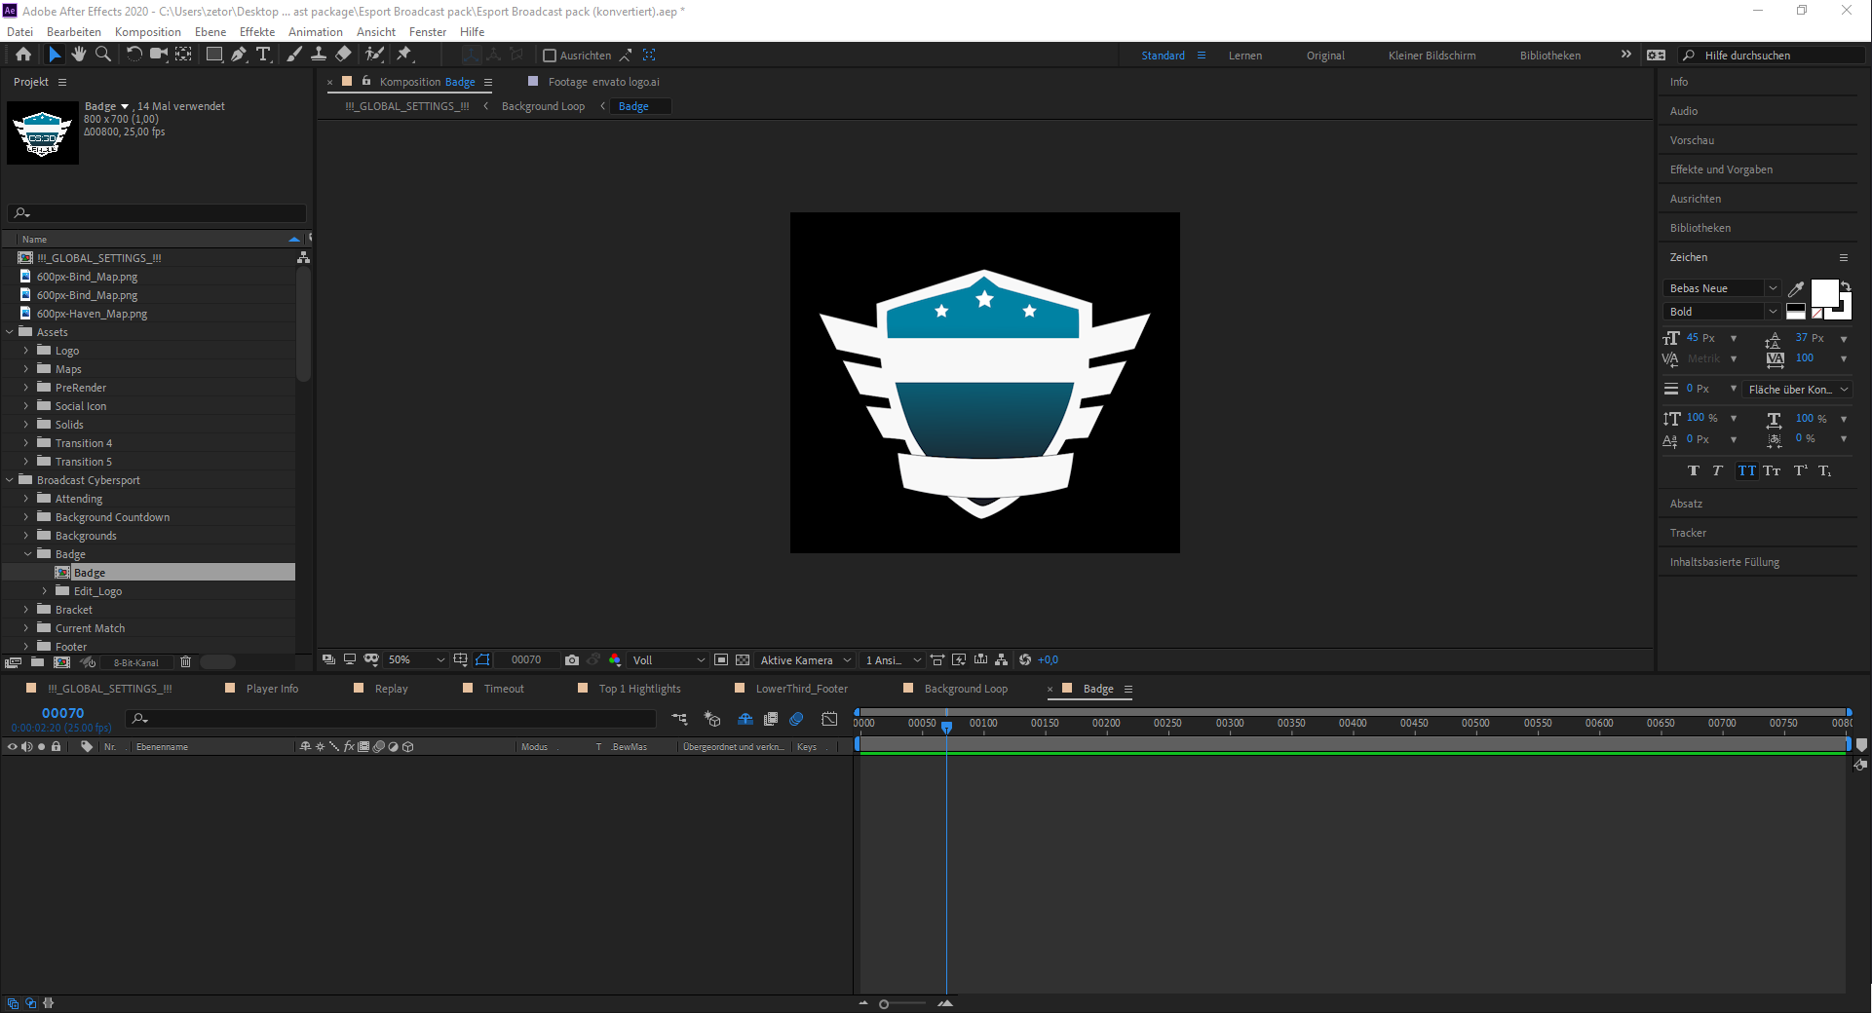Select the Eraser tool
Screen dimensions: 1872x1013
point(344,55)
